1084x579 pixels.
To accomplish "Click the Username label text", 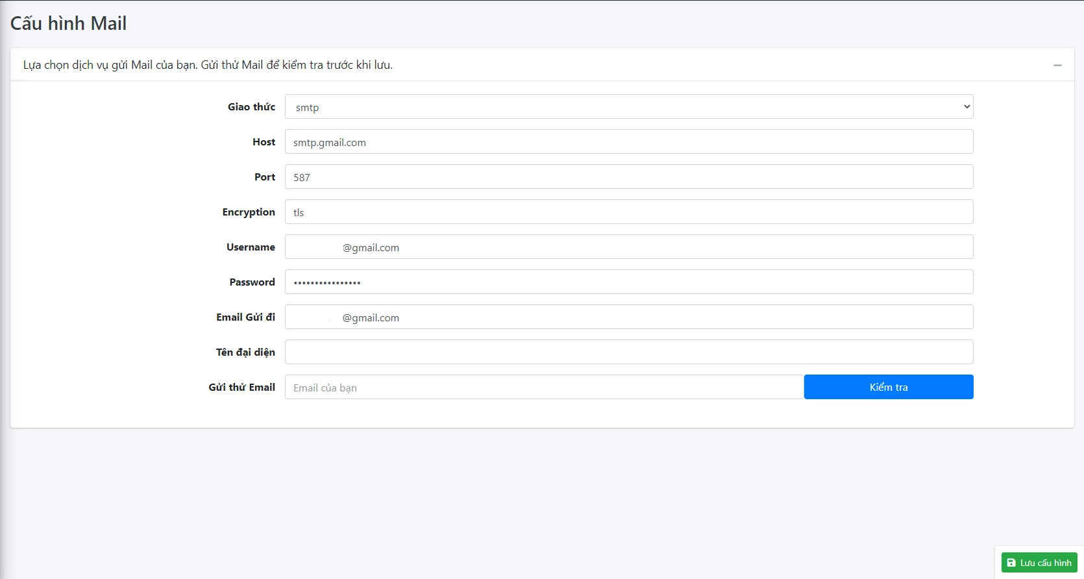I will [x=251, y=247].
